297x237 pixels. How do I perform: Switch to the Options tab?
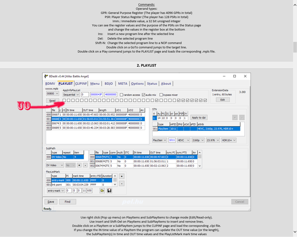[x=137, y=83]
